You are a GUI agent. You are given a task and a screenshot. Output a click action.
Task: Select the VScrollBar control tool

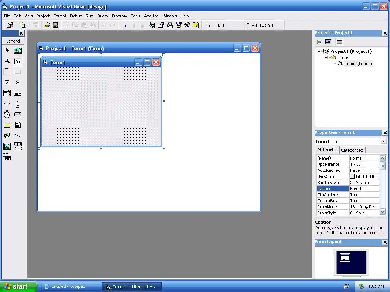click(18, 104)
